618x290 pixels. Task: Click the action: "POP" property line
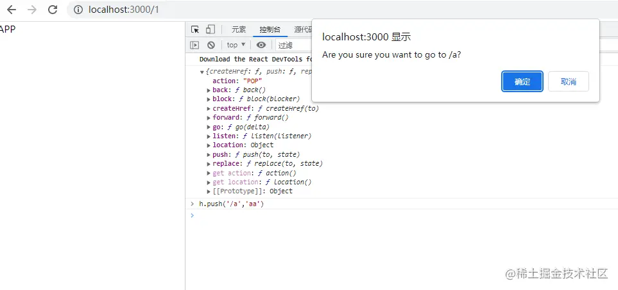(x=237, y=81)
